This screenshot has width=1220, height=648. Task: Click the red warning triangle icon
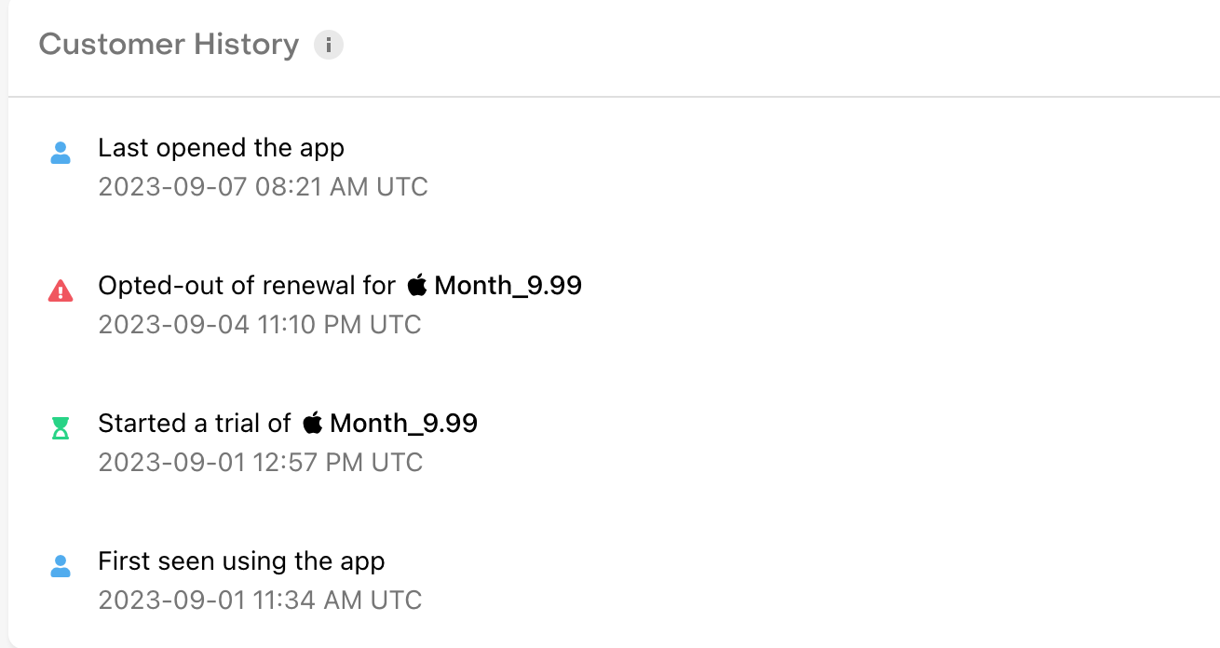[61, 291]
